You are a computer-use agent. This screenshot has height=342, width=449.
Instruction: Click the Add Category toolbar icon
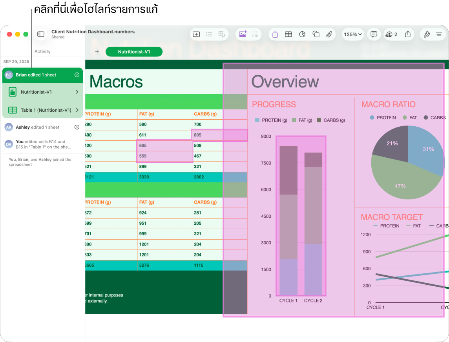point(222,35)
